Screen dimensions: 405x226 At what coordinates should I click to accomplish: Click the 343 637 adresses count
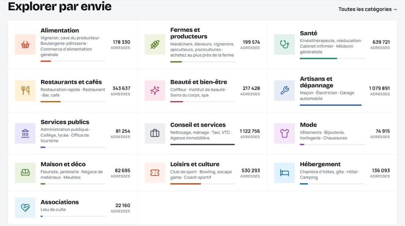click(x=121, y=91)
